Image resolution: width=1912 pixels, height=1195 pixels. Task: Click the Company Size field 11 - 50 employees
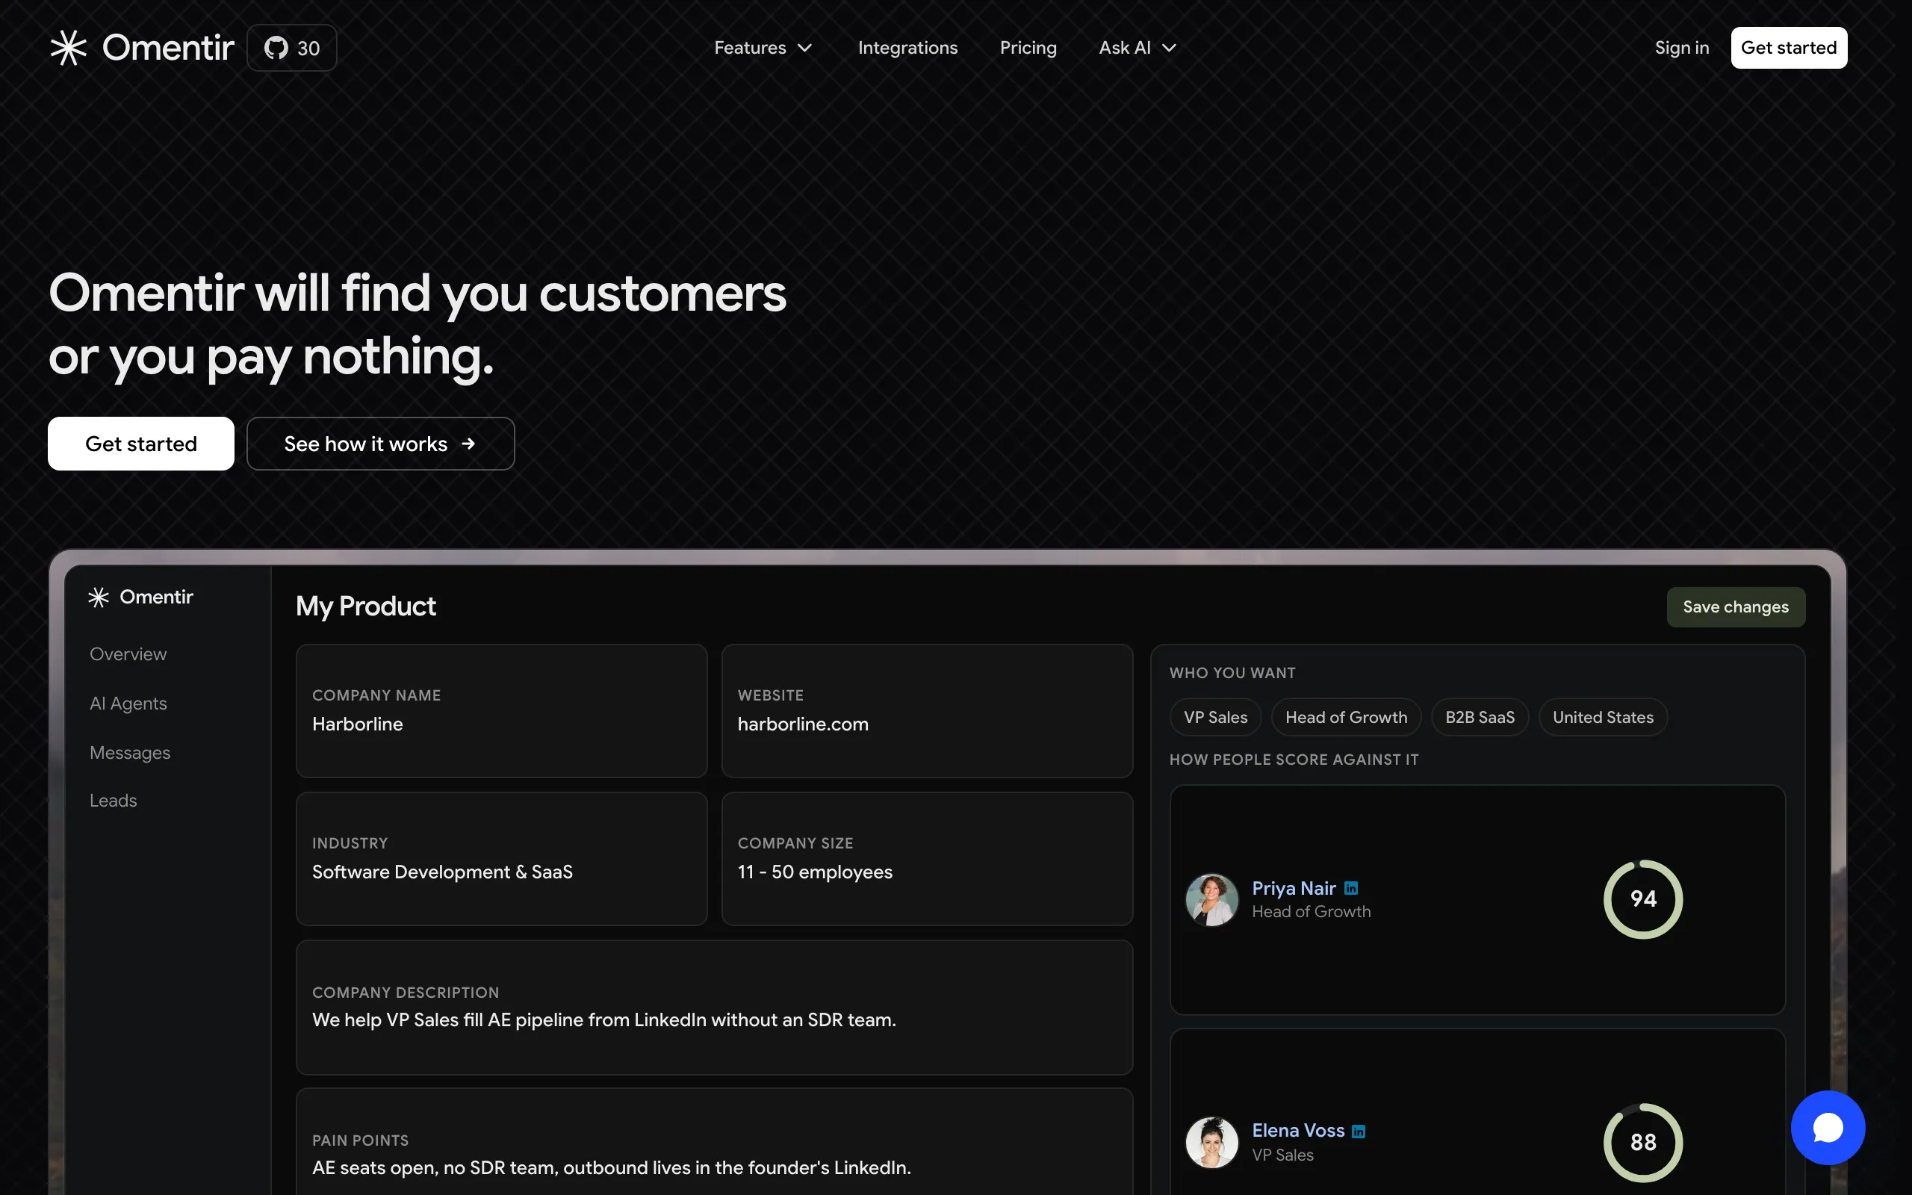927,858
